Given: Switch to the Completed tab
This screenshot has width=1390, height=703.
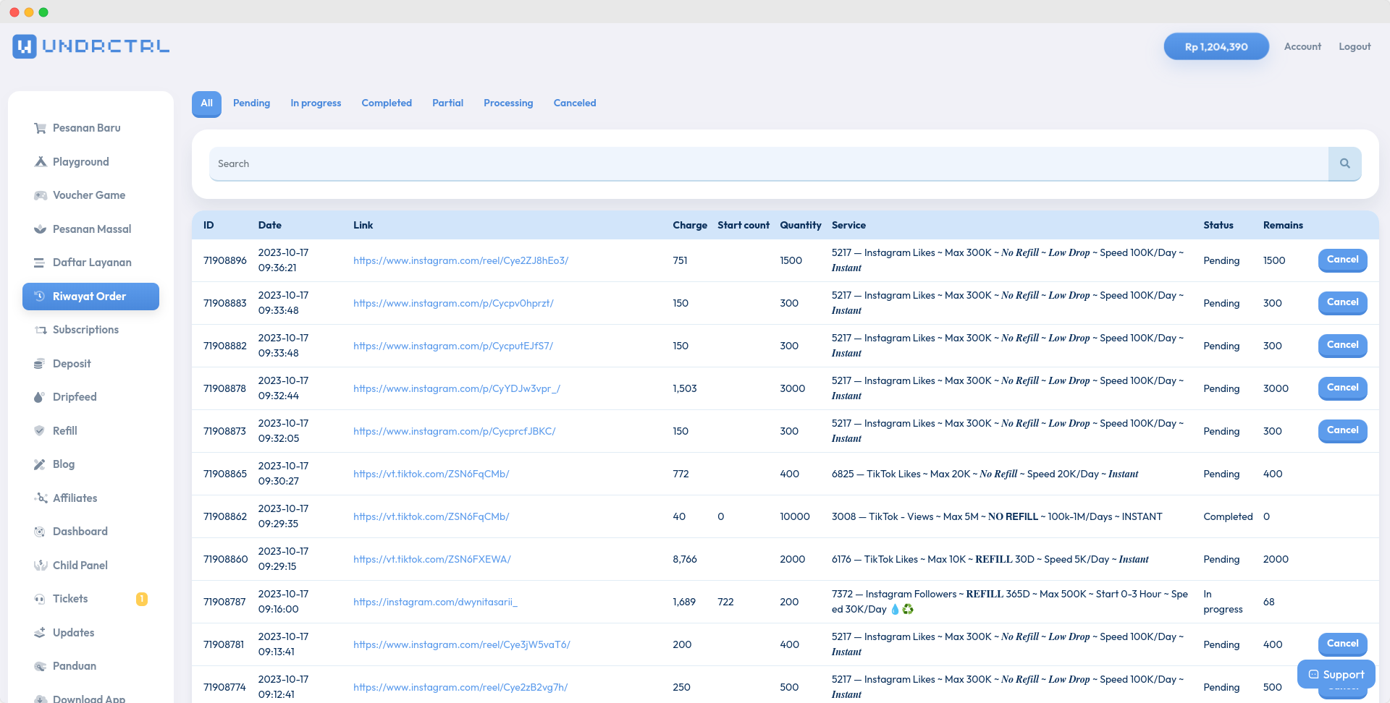Looking at the screenshot, I should 386,103.
